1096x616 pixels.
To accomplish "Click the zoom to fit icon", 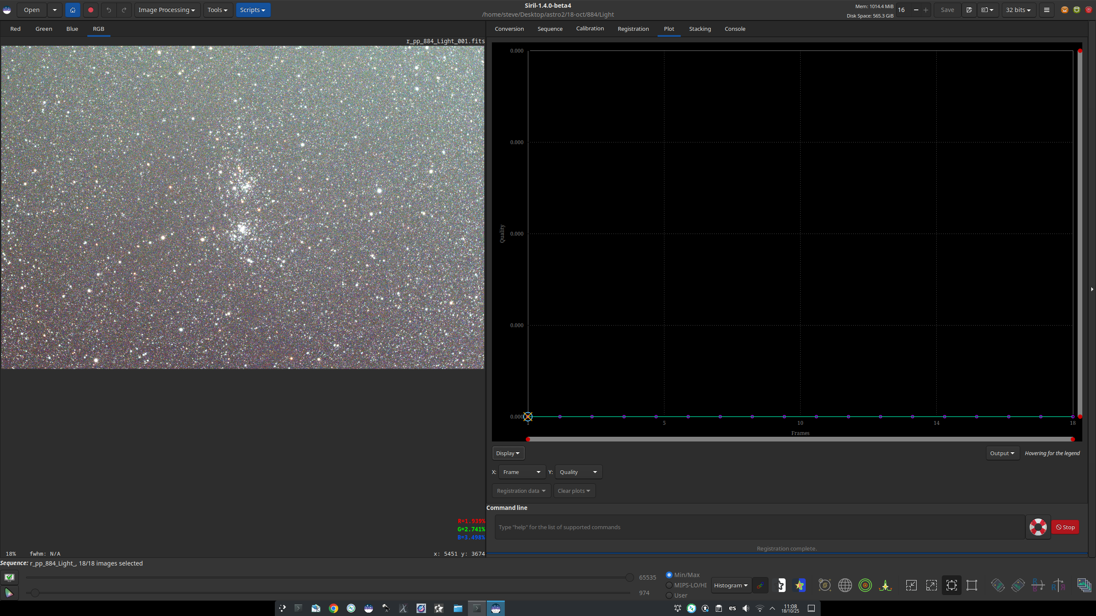I will [951, 585].
